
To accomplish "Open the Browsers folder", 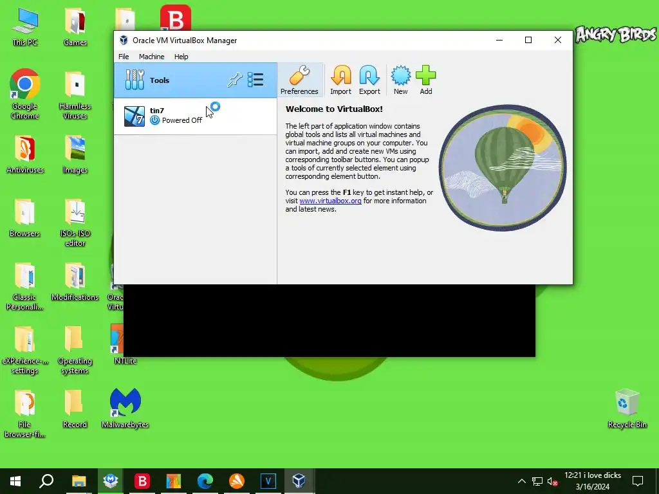I will point(24,217).
